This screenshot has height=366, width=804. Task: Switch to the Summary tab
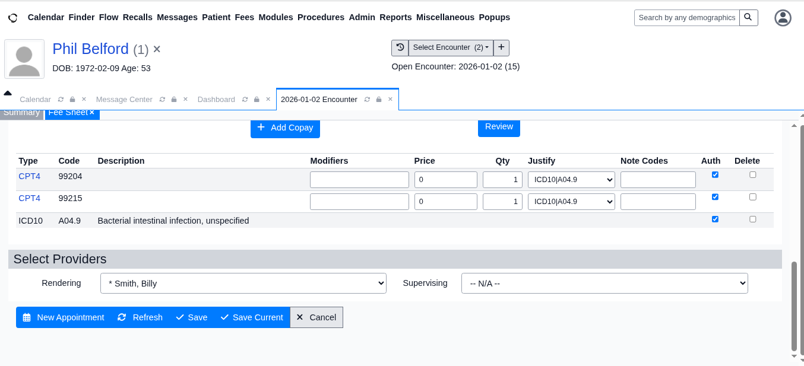[21, 113]
